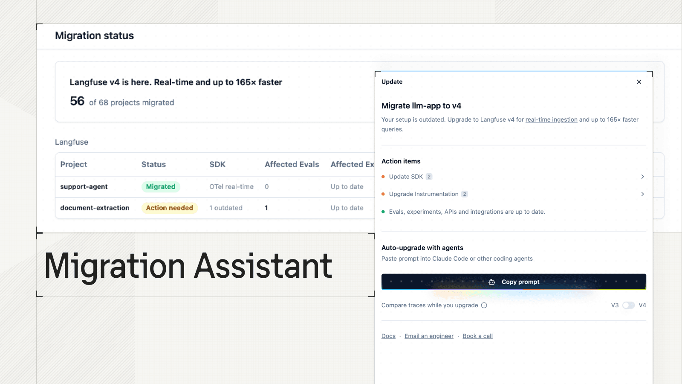Click Up to date in support-agent row
Screen dimensions: 682x384
pos(347,186)
